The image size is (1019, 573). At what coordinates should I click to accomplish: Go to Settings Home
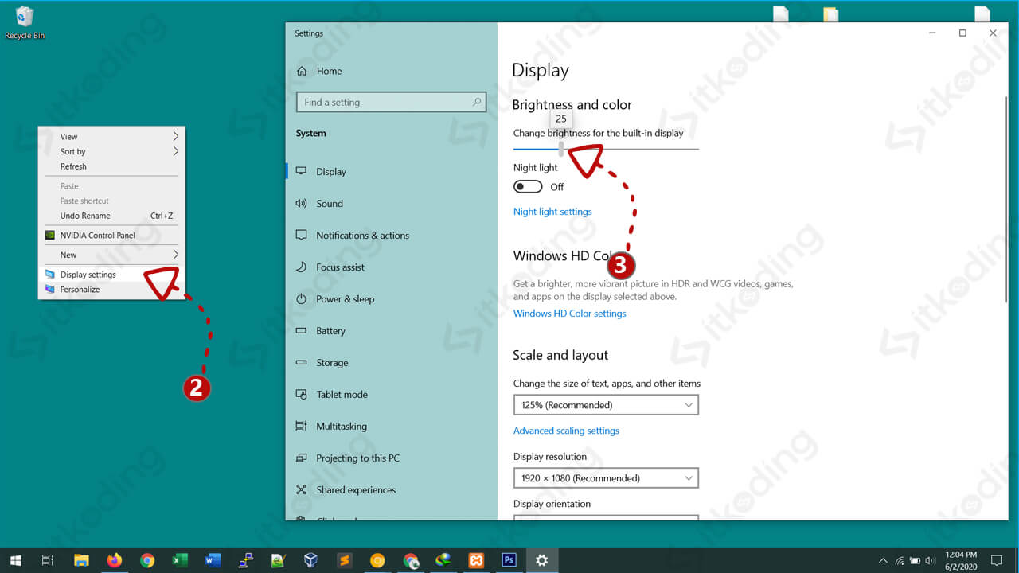(319, 71)
